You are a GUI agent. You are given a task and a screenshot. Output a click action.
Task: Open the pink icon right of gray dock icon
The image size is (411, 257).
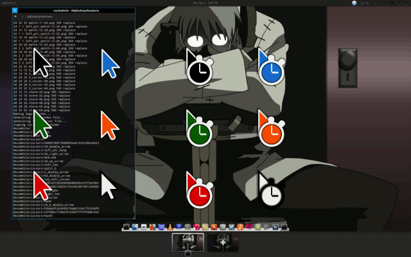pyautogui.click(x=197, y=227)
